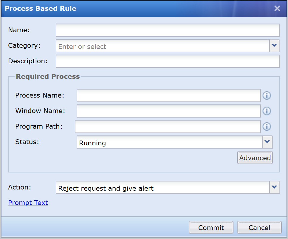Screen dimensions: 288x239
Task: Close the Process Based Rule dialog
Action: coord(277,8)
